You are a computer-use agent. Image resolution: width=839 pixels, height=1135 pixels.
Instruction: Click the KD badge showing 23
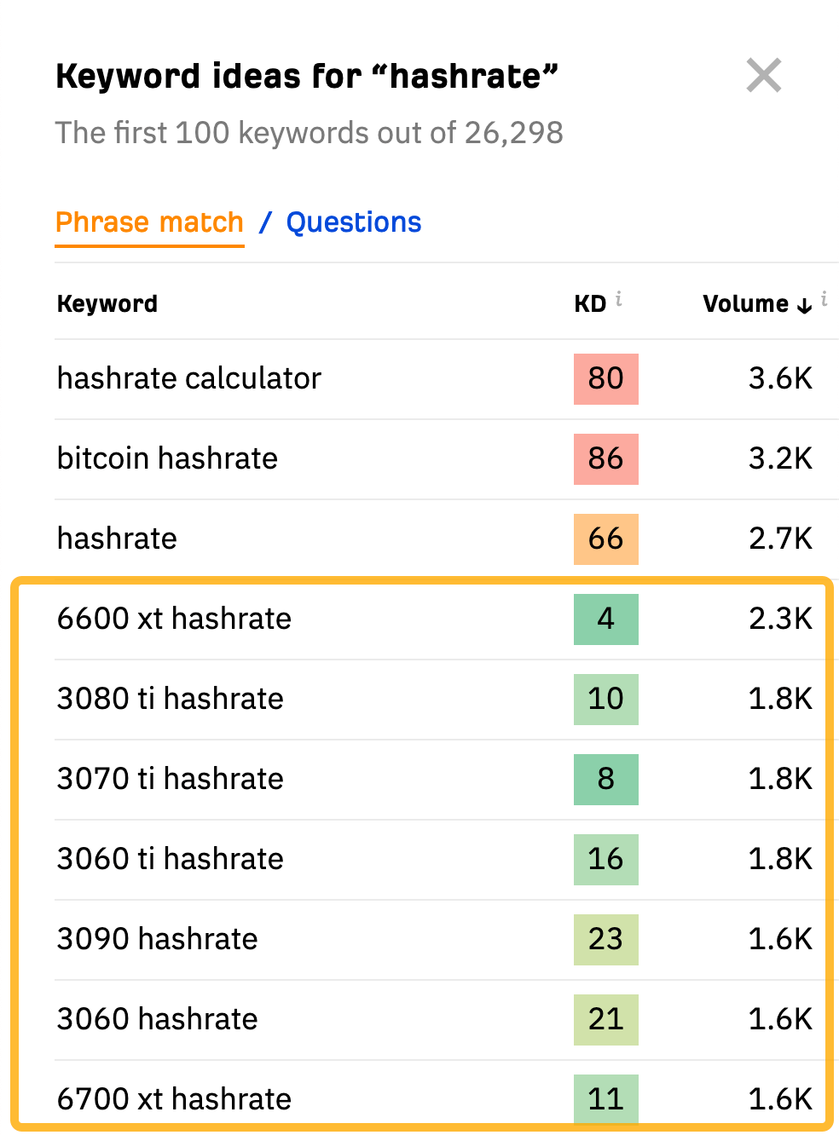pos(605,940)
